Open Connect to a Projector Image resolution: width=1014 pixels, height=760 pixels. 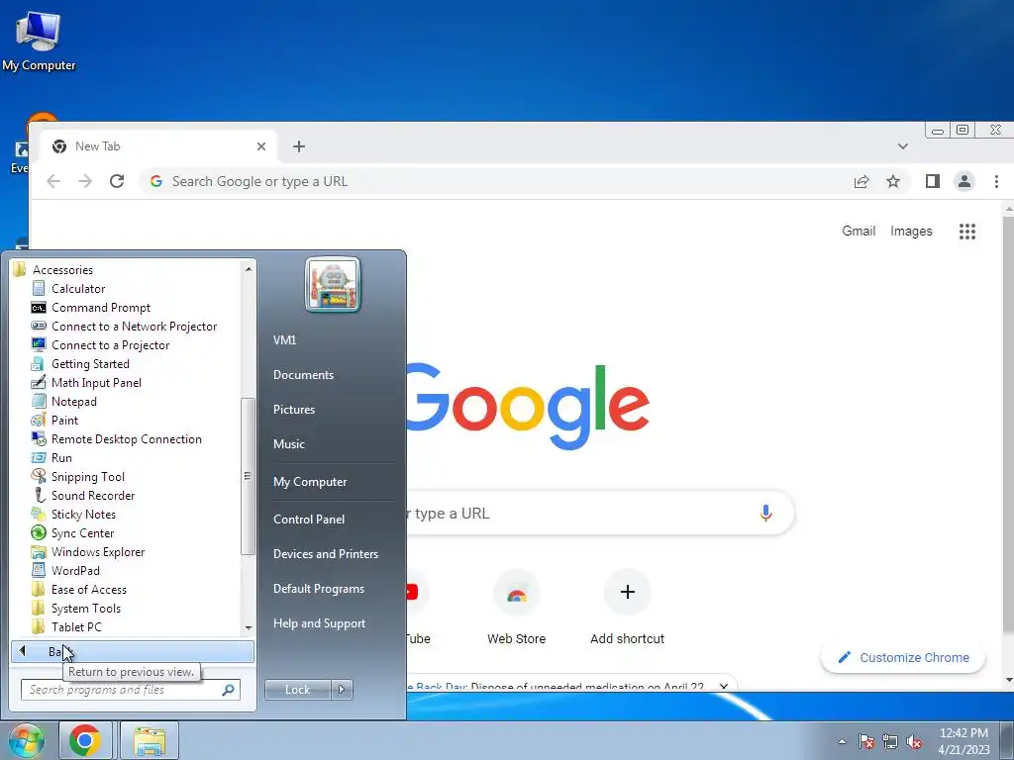pyautogui.click(x=110, y=345)
